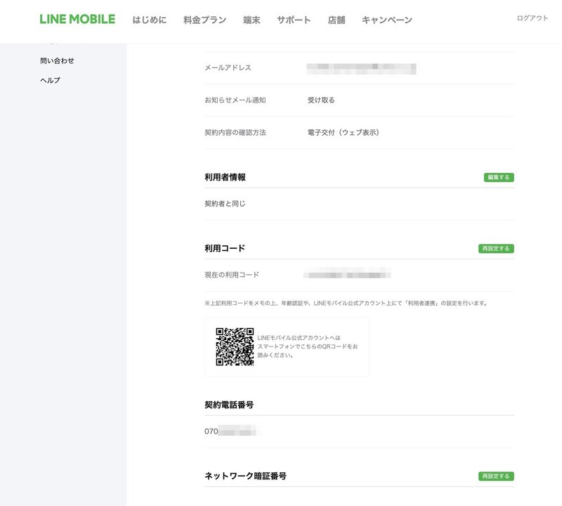The height and width of the screenshot is (506, 562).
Task: Click the 契約内容の確認方法 label
Action: pyautogui.click(x=235, y=132)
